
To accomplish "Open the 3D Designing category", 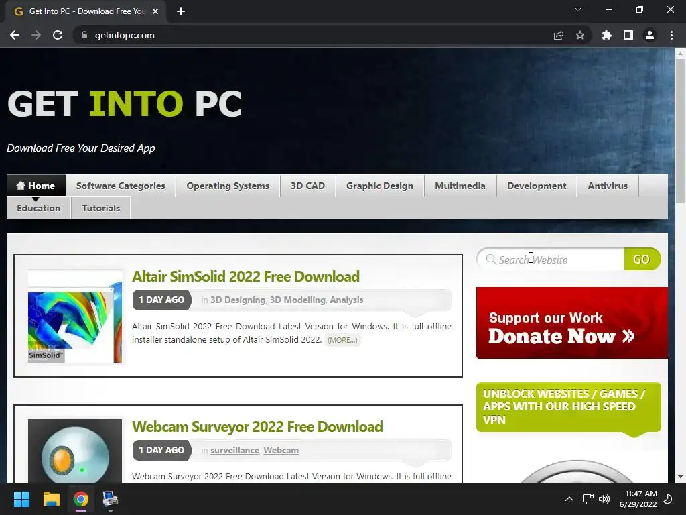I will (238, 300).
